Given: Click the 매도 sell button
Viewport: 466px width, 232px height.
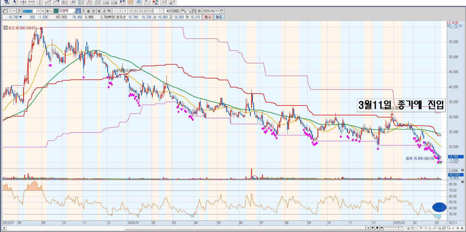Looking at the screenshot, I should (219, 17).
